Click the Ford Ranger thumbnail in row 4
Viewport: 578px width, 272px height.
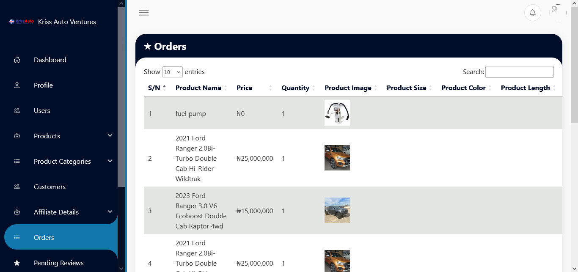[x=337, y=261]
